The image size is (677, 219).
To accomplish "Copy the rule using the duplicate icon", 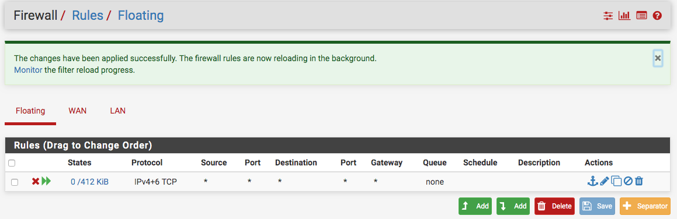I will pos(616,182).
